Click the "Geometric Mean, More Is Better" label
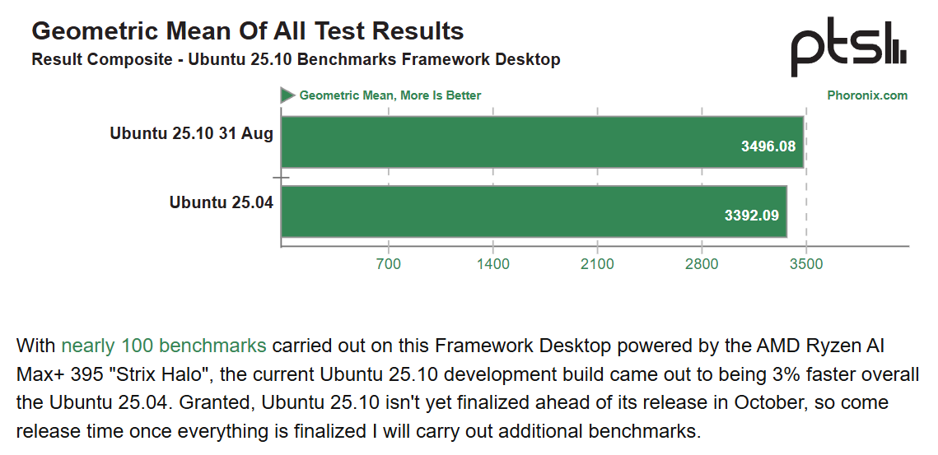938x455 pixels. [x=390, y=95]
